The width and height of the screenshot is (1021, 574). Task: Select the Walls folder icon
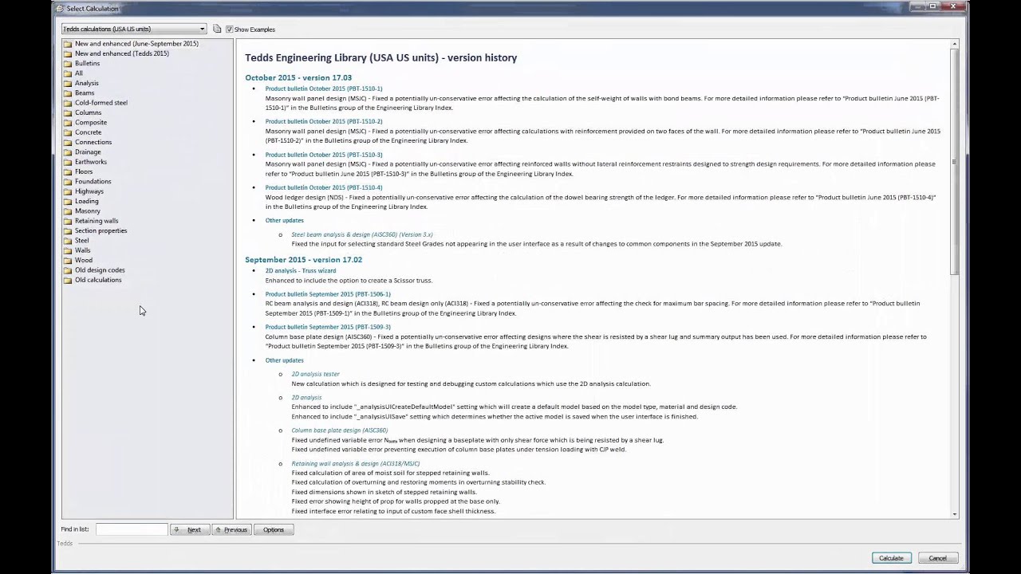coord(68,250)
